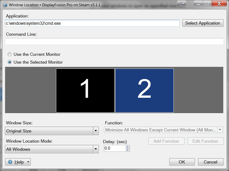Screen dimensions: 229x171
Task: Select the Use the Current Monitor option
Action: point(10,54)
